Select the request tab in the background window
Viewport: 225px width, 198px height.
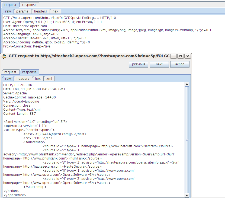coord(10,5)
